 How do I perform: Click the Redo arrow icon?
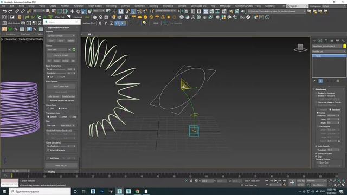[x=10, y=11]
